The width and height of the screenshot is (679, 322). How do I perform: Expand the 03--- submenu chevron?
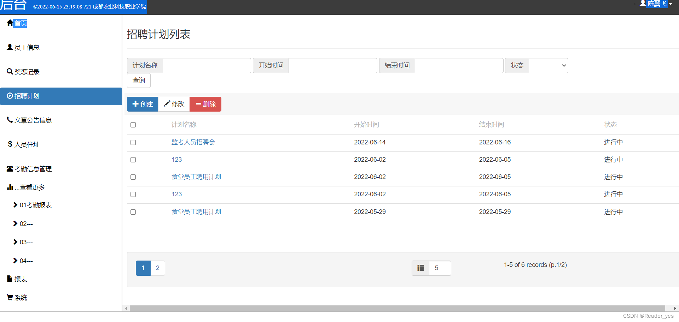click(x=15, y=242)
